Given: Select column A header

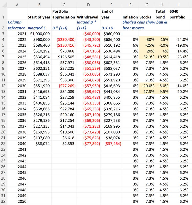Looking at the screenshot, I should click(x=17, y=5).
